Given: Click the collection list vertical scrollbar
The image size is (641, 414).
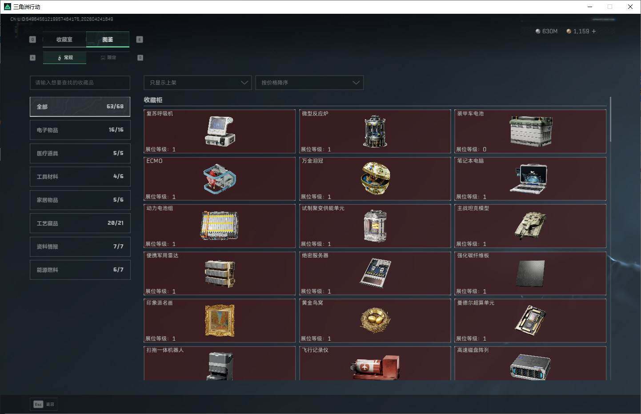Looking at the screenshot, I should [x=611, y=119].
